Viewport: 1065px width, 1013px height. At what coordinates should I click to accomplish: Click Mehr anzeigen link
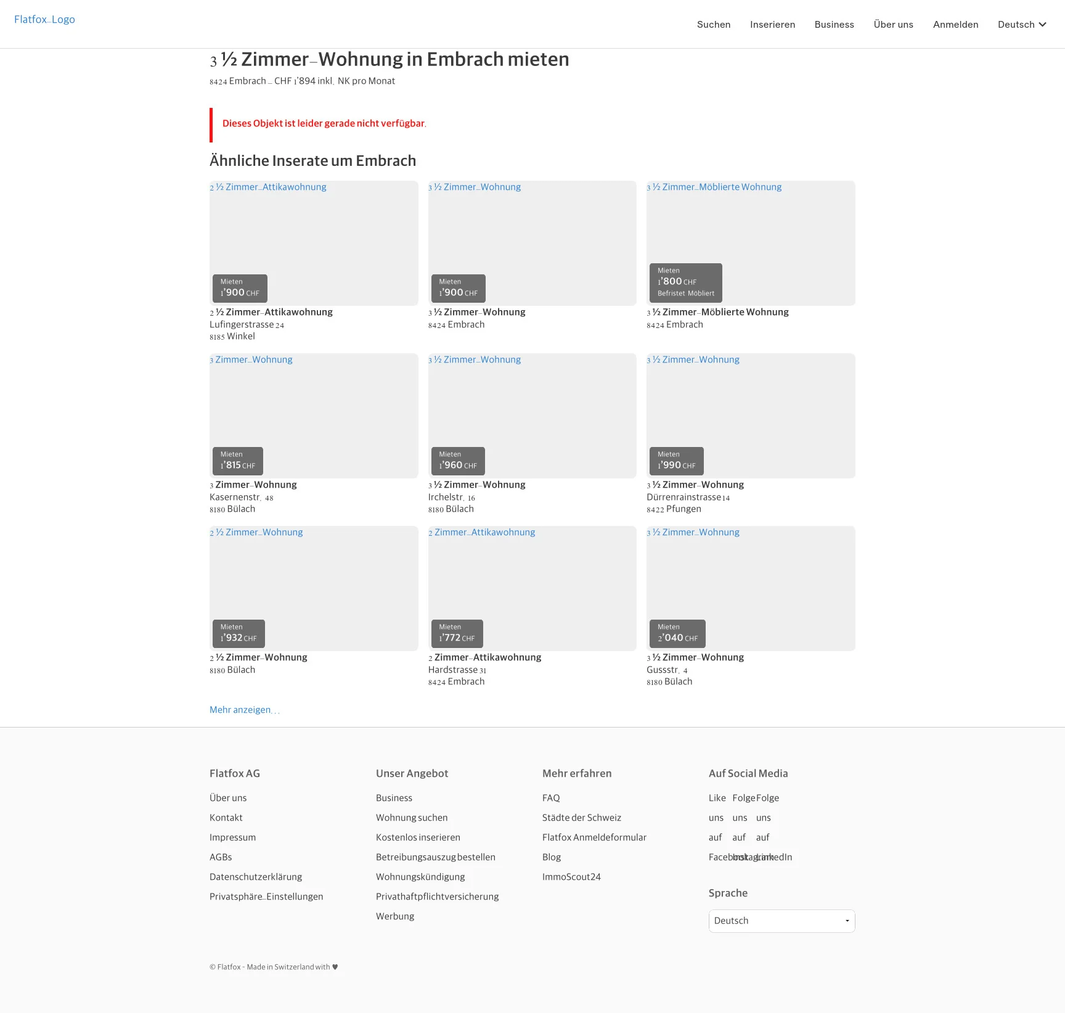click(241, 710)
